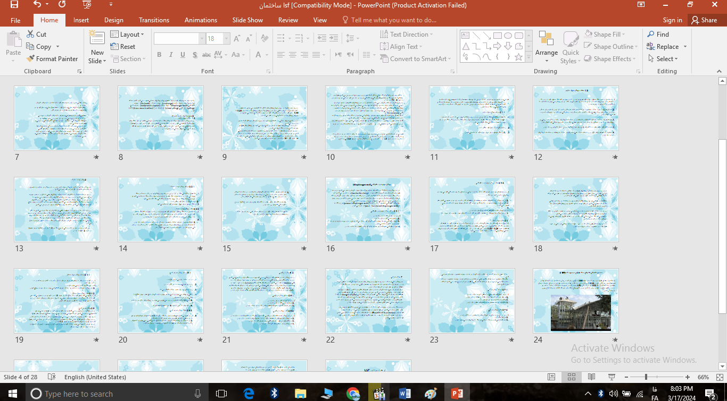Screen dimensions: 727x401
Task: Open the Layout dropdown
Action: coord(127,34)
